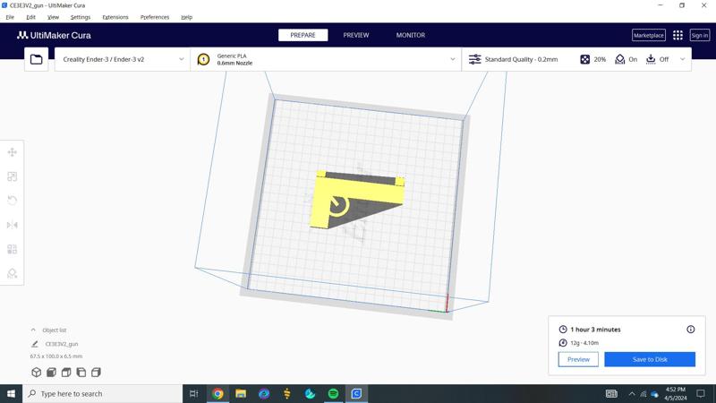716x403 pixels.
Task: Click Save to Disk
Action: (x=650, y=360)
